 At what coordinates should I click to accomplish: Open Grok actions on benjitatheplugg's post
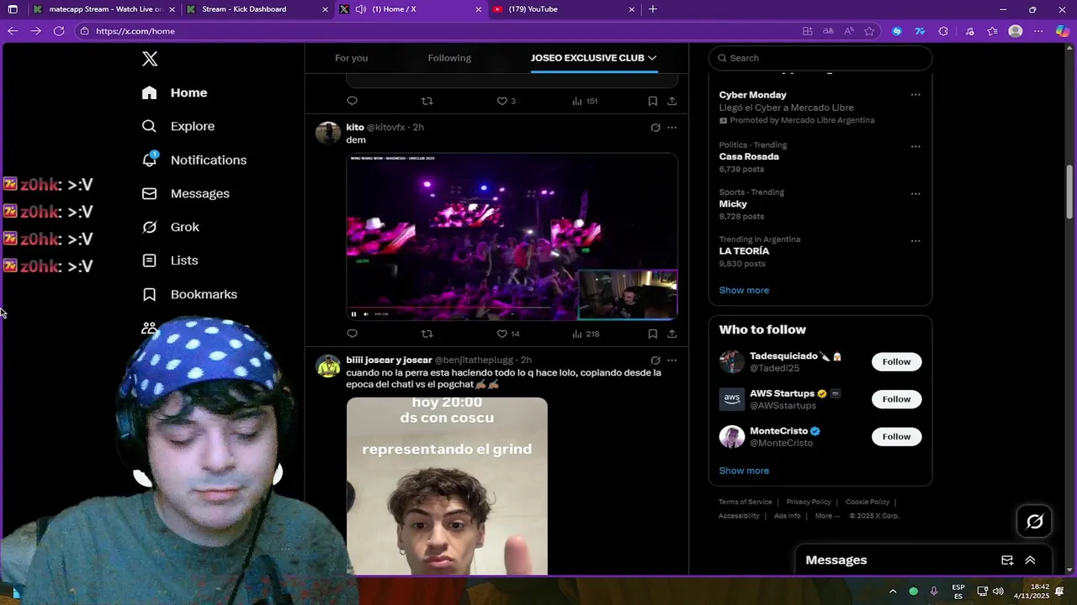[x=655, y=360]
